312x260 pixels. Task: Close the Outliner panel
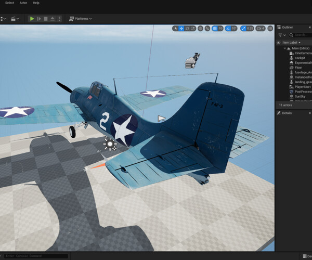coord(309,27)
